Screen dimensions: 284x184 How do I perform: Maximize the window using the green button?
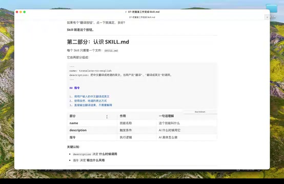click(x=25, y=12)
